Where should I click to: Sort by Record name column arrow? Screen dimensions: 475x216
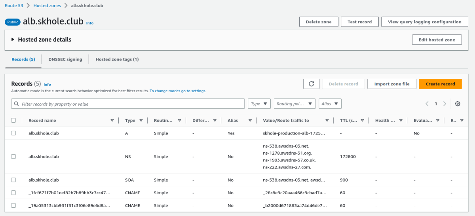[112, 120]
